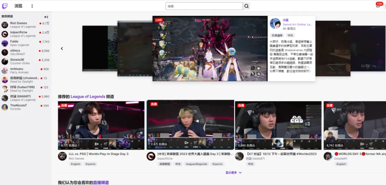Open 世誠 (bbbb87) avatar in sidebar
The image size is (386, 185).
(5, 98)
